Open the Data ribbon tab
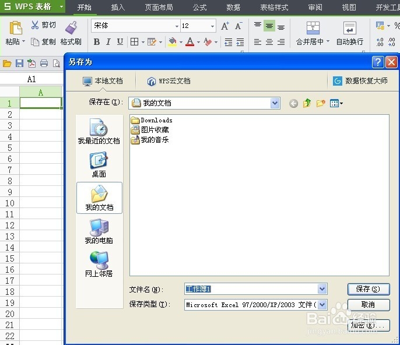Screen dimensions: 400x345 click(x=233, y=7)
